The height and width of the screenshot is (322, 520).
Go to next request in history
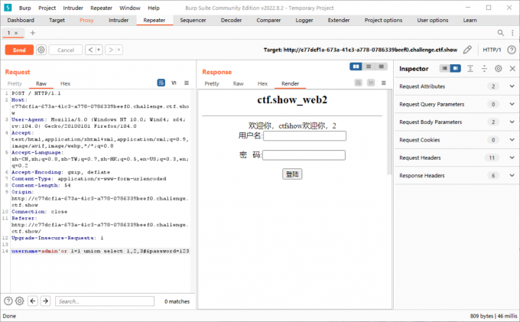pyautogui.click(x=110, y=50)
